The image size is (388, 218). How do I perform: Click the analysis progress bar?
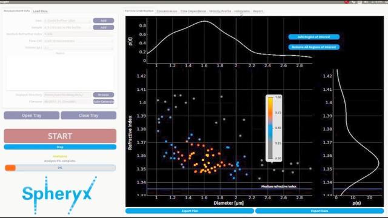(60, 168)
